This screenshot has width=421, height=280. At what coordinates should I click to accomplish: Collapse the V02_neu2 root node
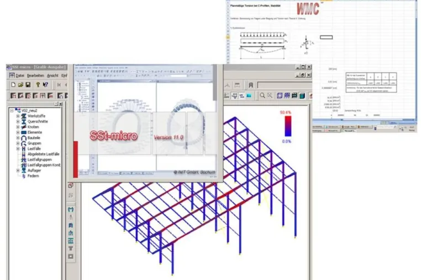coord(12,110)
